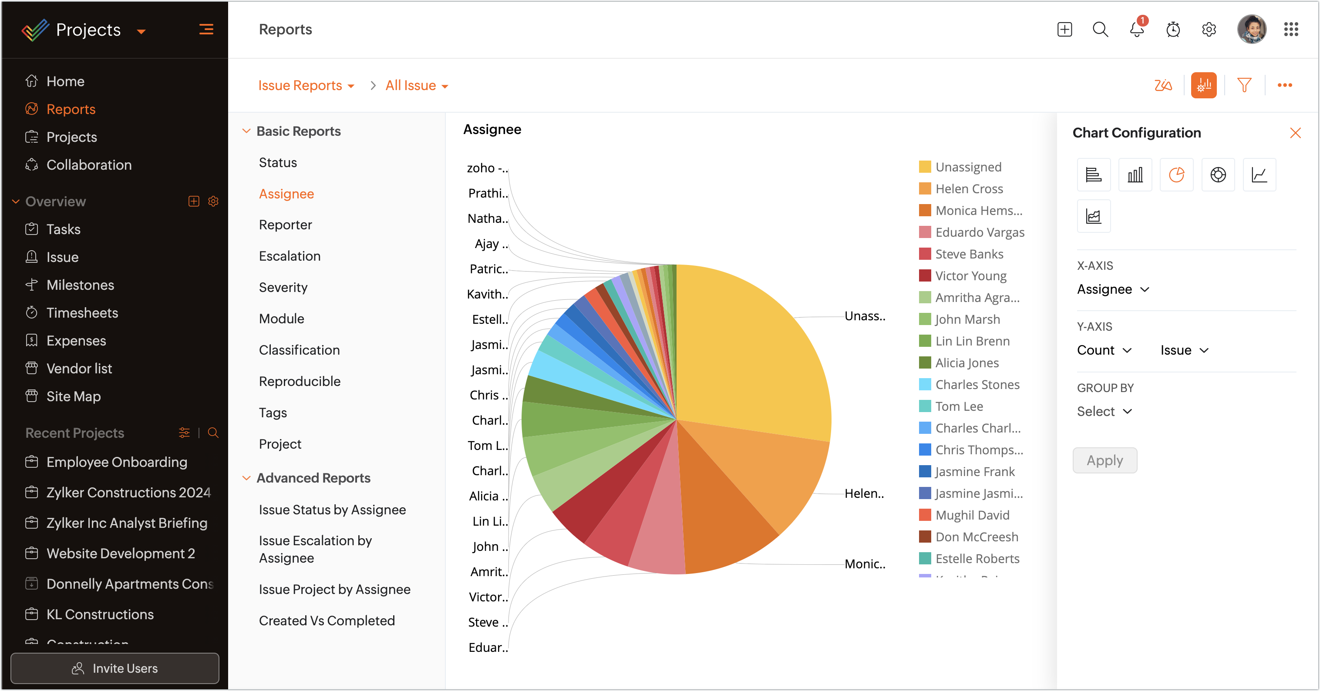Open the X-Axis Assignee dropdown

point(1112,289)
